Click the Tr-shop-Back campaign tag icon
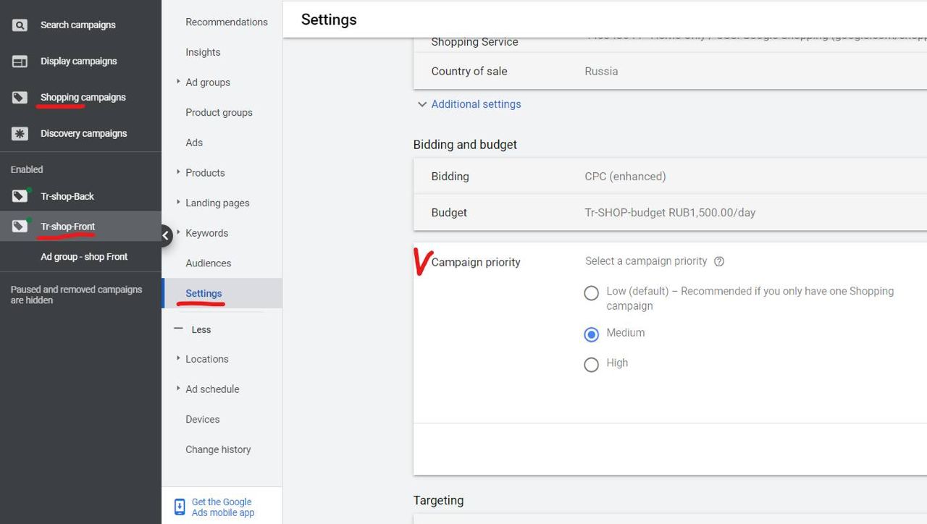This screenshot has width=927, height=524. pos(20,196)
